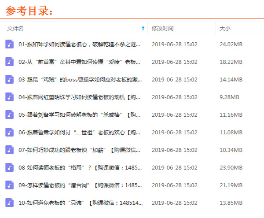The width and height of the screenshot is (264, 218).
Task: Select the audio icon for file 03-跟最“鸡贼”的boss
Action: 9,79
